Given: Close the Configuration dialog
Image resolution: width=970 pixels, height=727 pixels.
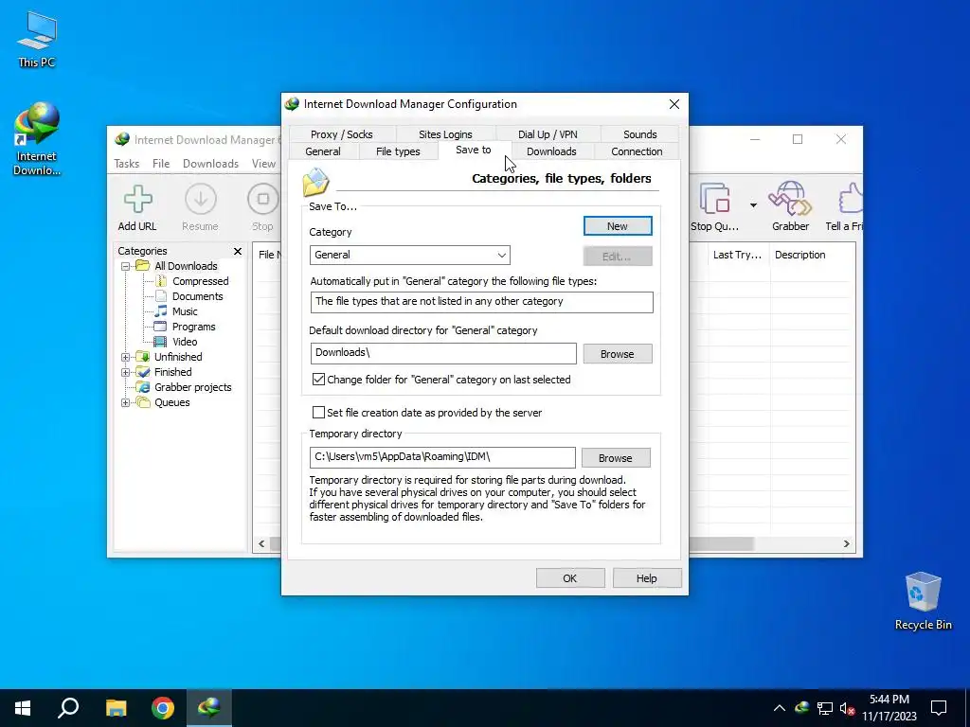Looking at the screenshot, I should pyautogui.click(x=674, y=104).
